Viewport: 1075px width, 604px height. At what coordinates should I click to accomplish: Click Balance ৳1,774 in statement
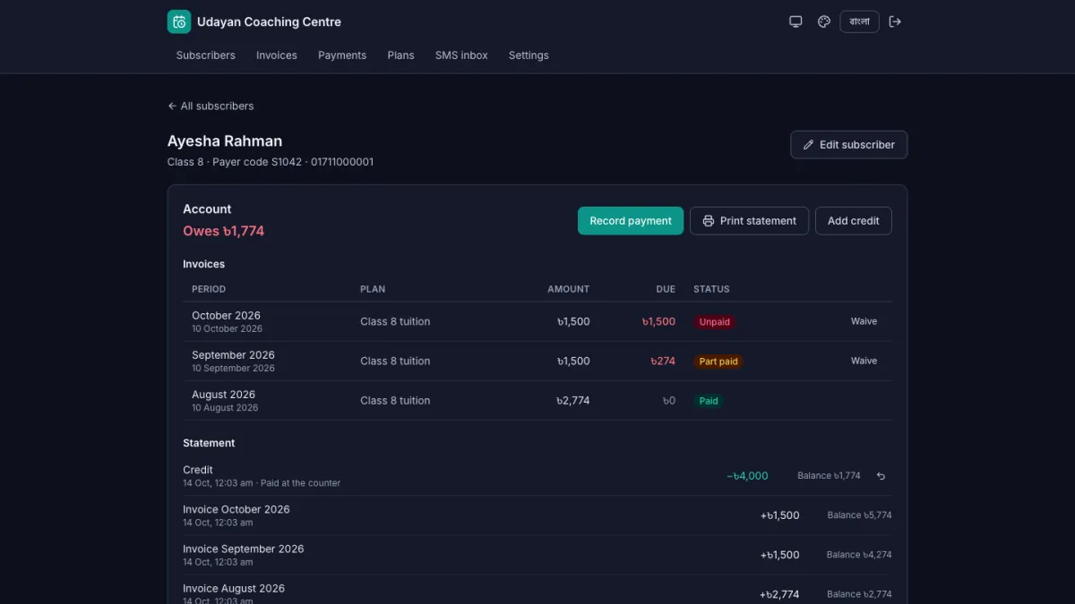[x=829, y=476]
